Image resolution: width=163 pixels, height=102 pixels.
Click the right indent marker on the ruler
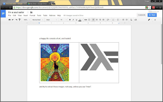pyautogui.click(x=119, y=23)
